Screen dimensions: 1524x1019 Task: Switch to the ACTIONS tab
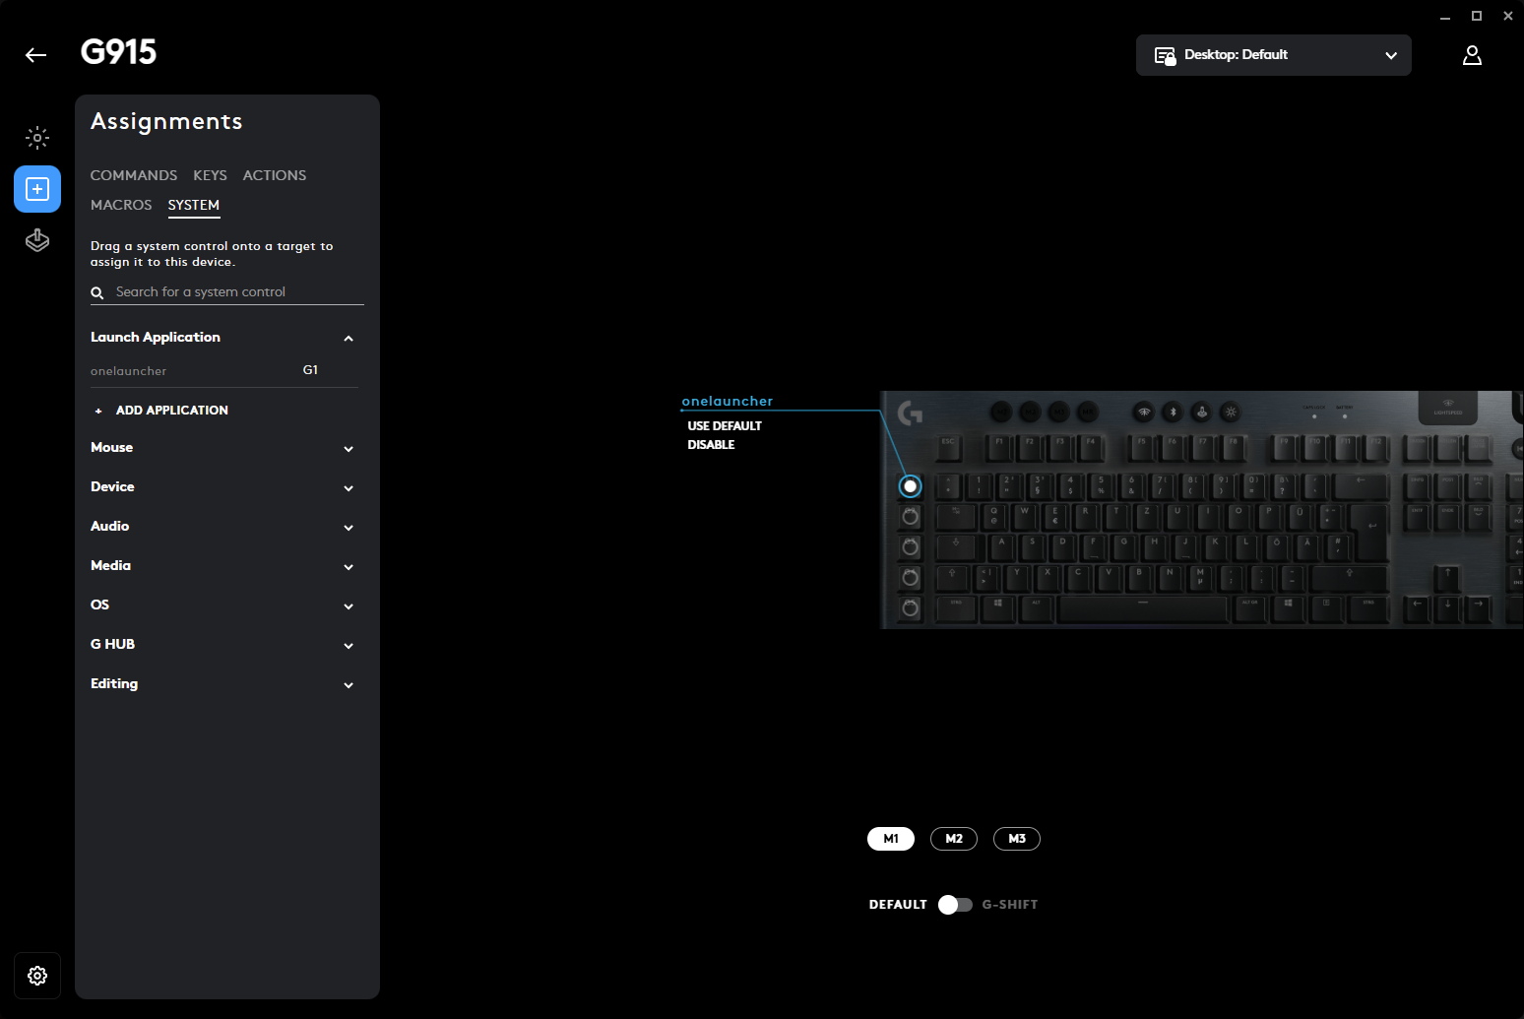[275, 175]
